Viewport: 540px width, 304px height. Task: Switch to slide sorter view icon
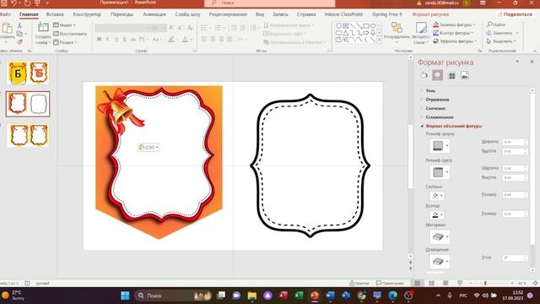click(431, 283)
